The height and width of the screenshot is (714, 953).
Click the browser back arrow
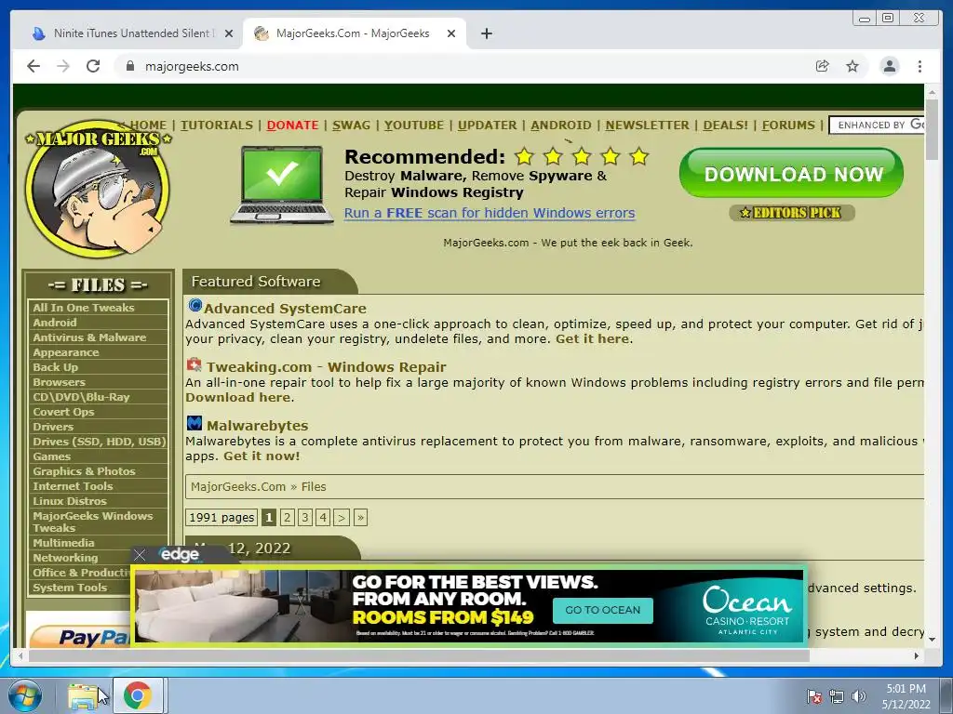pos(34,66)
